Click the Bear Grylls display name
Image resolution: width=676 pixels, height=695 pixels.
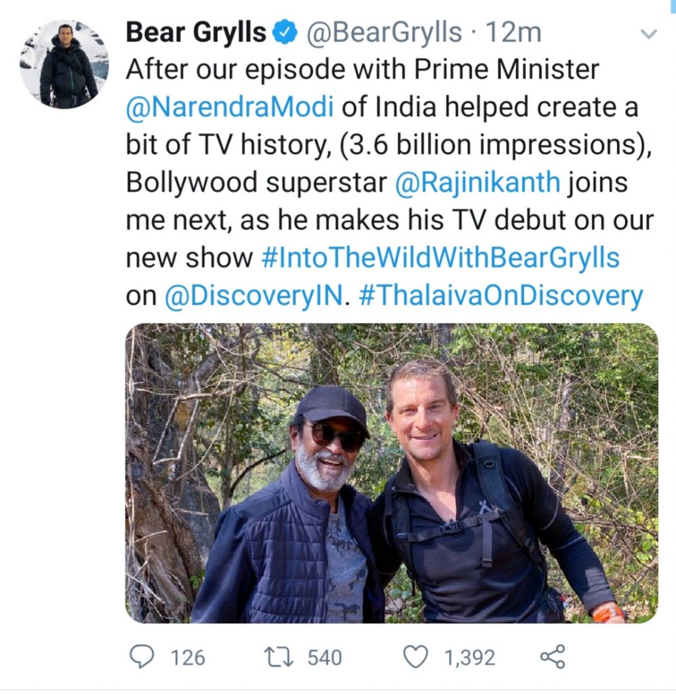196,33
